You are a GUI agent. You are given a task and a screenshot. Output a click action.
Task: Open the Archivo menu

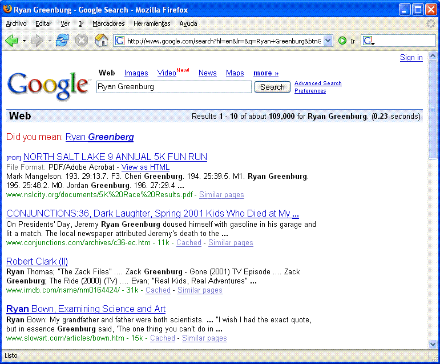pyautogui.click(x=17, y=23)
